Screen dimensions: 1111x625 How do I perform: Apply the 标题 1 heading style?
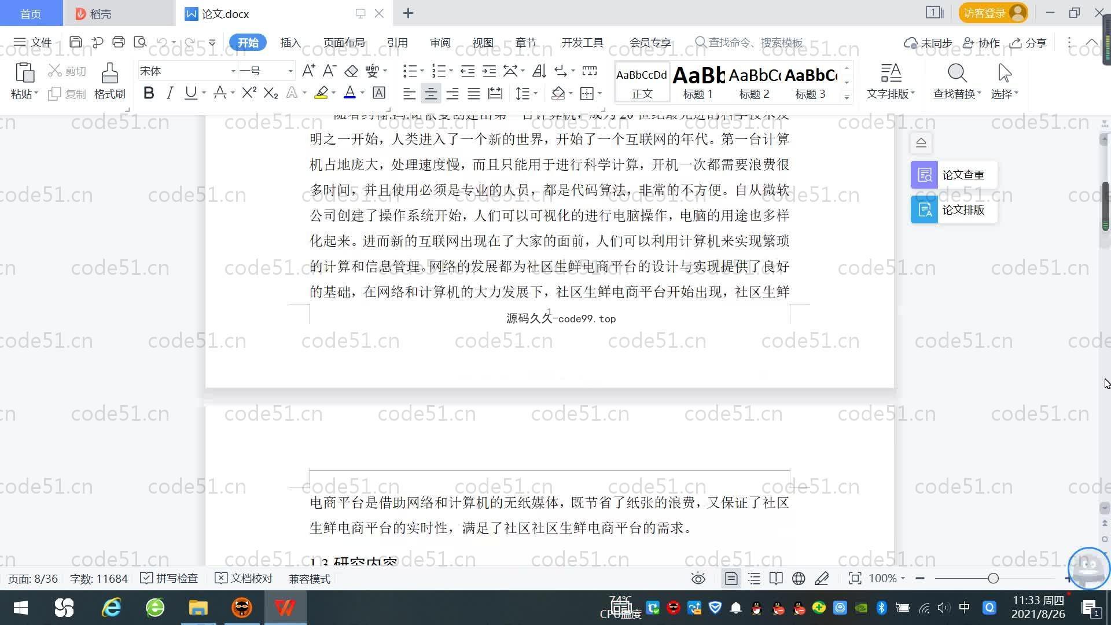coord(698,83)
